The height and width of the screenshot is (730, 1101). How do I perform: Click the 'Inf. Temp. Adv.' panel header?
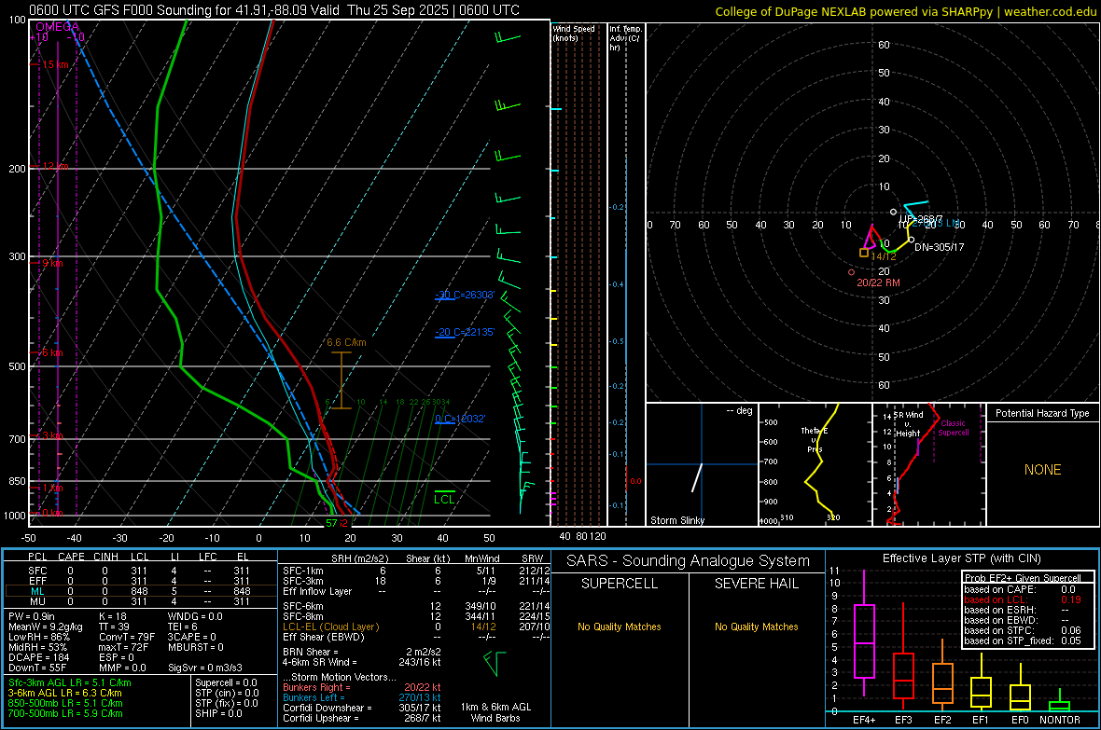[x=625, y=38]
